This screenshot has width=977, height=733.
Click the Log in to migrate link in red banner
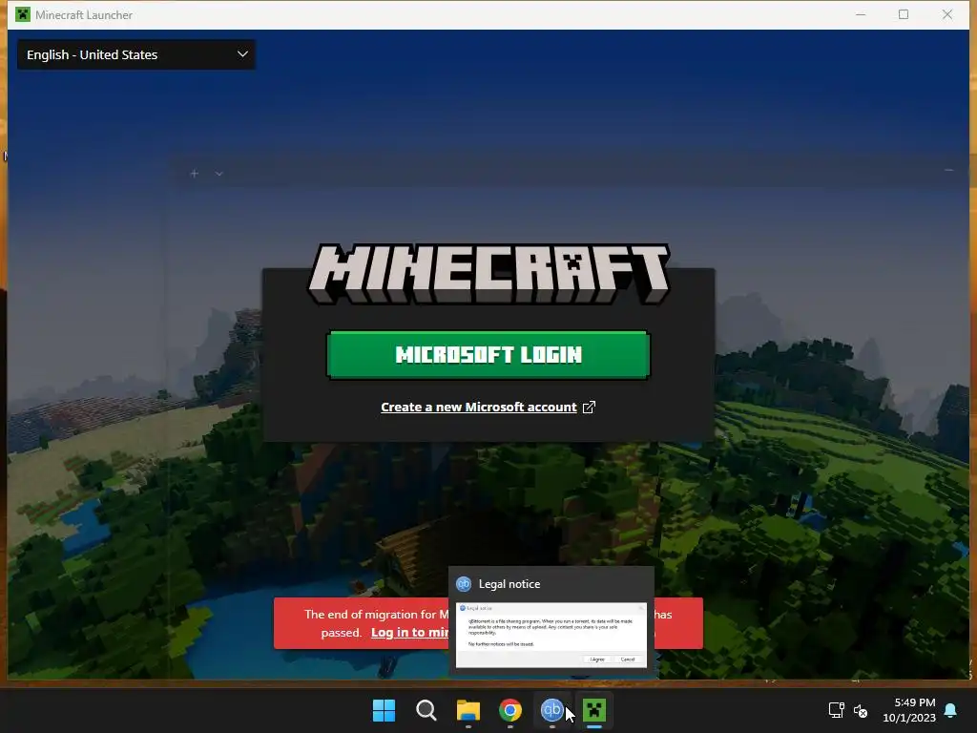[409, 632]
